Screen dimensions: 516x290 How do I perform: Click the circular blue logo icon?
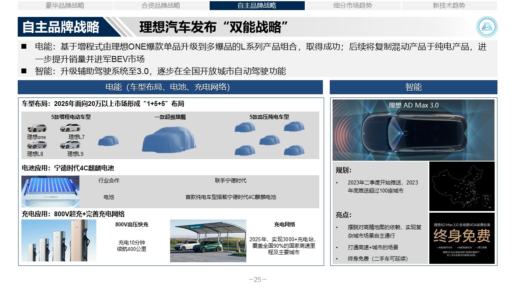[x=487, y=27]
